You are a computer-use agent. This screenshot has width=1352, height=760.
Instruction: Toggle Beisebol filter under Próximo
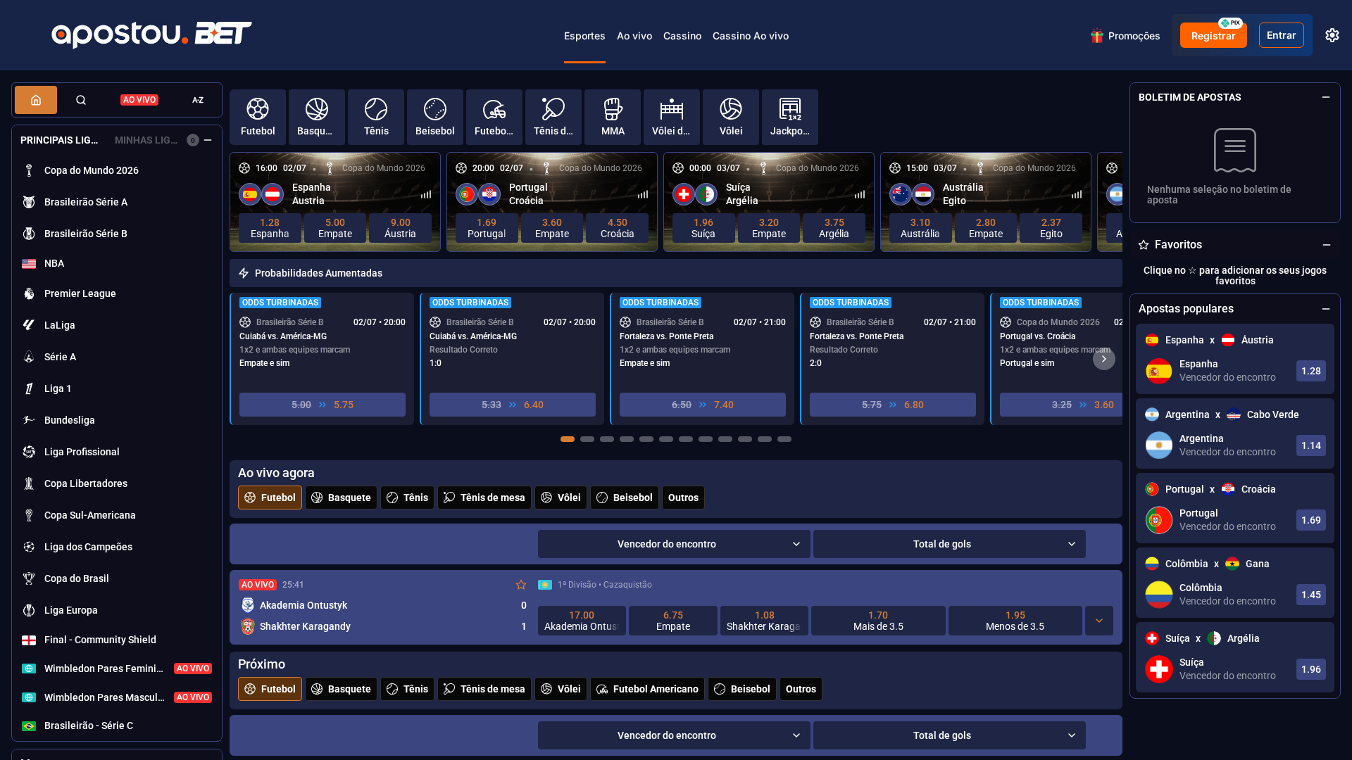pyautogui.click(x=741, y=689)
